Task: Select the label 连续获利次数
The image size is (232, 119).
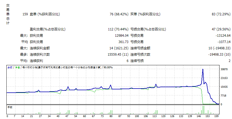Action: coord(40,55)
